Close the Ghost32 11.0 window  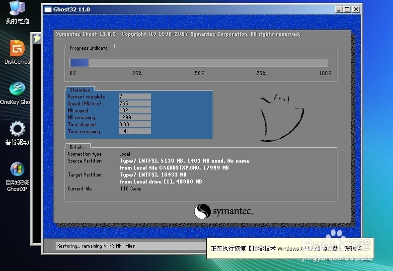click(x=356, y=9)
